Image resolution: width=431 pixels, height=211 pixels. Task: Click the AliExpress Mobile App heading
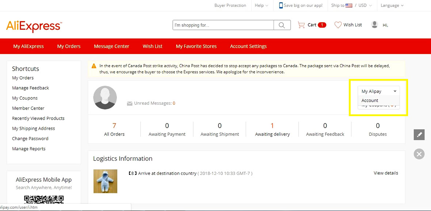point(44,180)
